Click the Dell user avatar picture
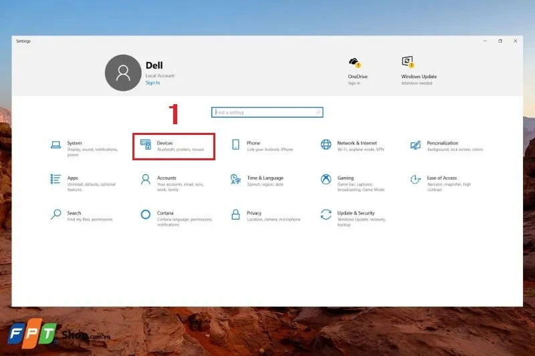Viewport: 535px width, 356px height. tap(123, 73)
